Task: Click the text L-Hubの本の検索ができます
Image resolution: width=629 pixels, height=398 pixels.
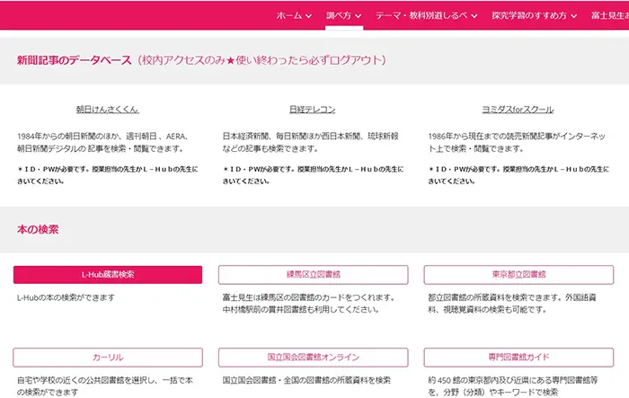Action: [66, 297]
